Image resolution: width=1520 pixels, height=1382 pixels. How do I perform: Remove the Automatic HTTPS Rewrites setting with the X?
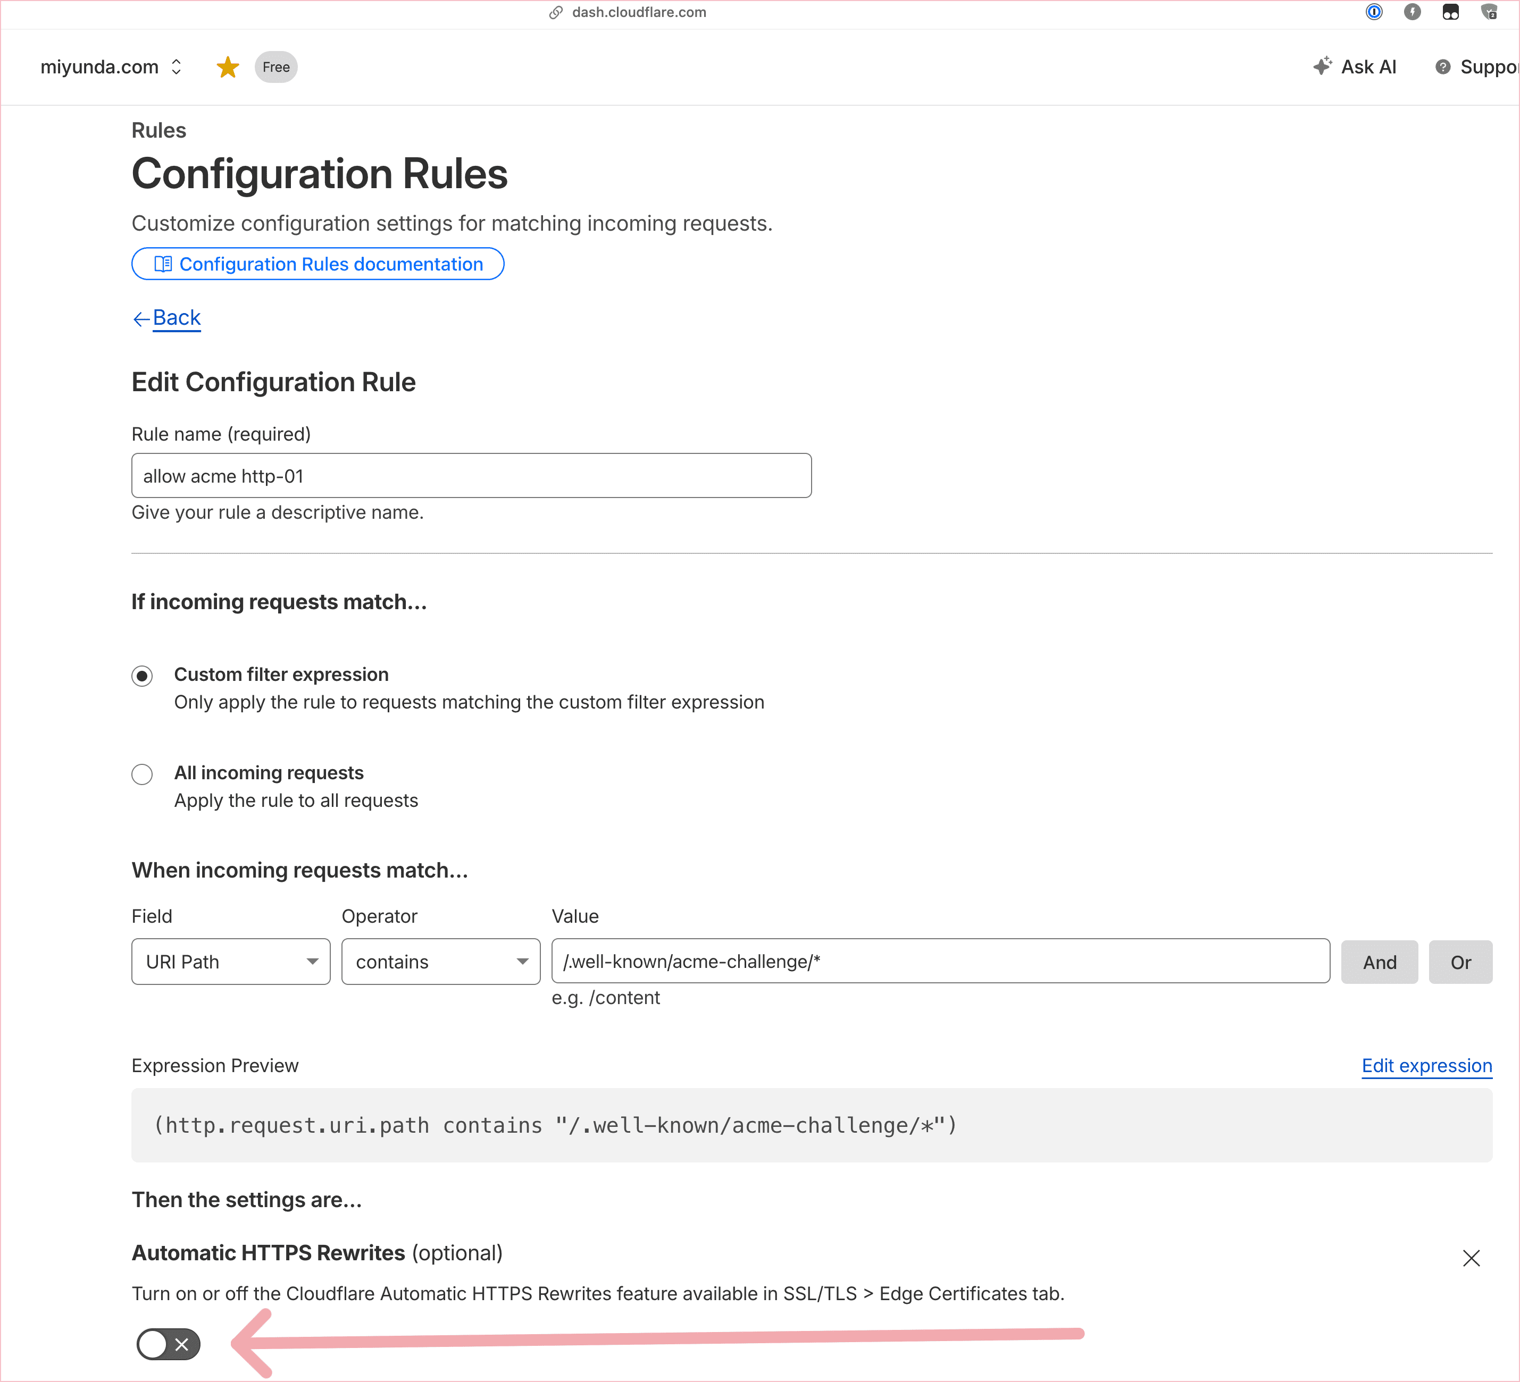pyautogui.click(x=1471, y=1258)
